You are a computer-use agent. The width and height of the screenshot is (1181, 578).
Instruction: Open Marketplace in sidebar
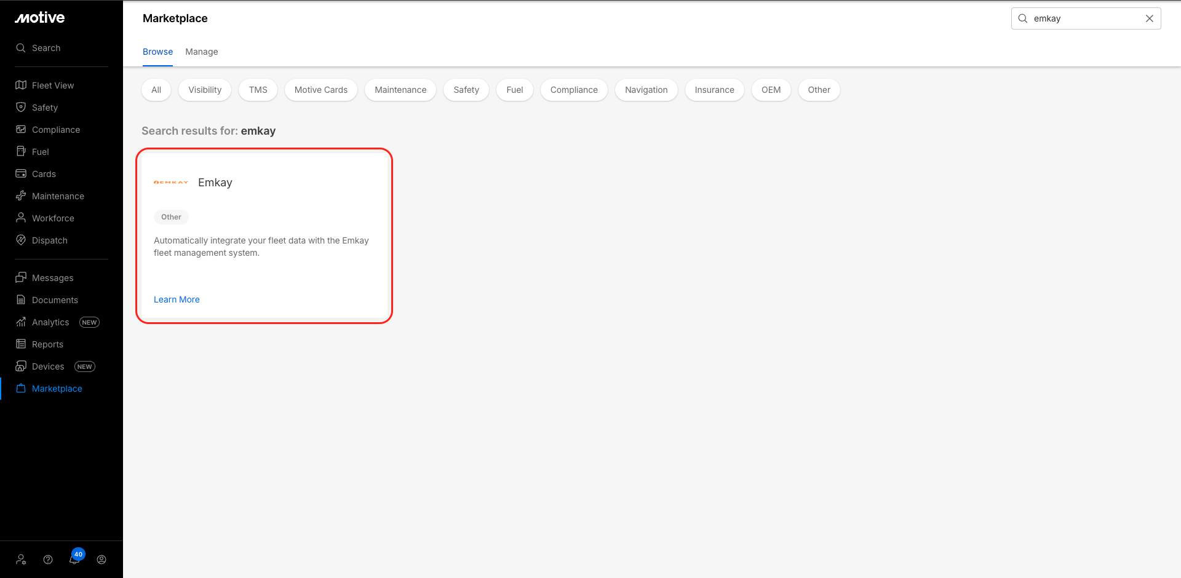[57, 389]
